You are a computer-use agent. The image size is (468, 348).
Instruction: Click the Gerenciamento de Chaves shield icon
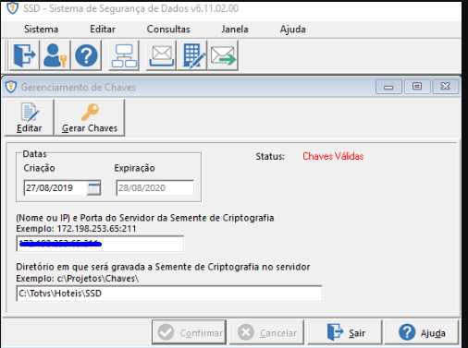pos(11,87)
